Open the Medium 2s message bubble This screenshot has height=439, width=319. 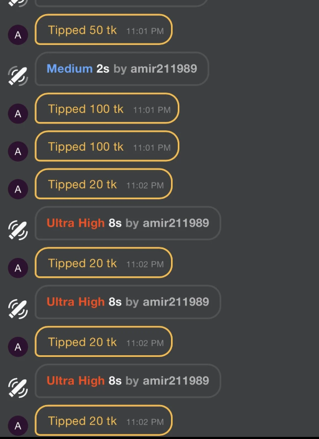pos(121,69)
